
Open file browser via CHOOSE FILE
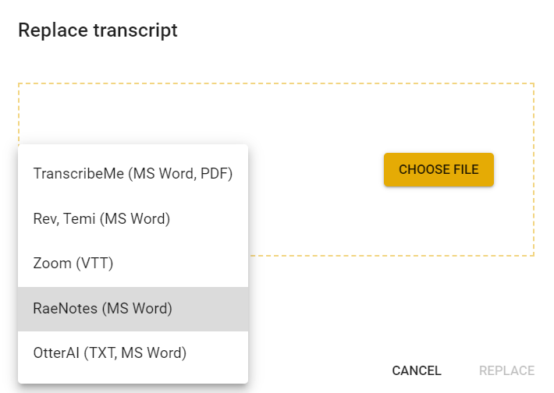click(439, 169)
